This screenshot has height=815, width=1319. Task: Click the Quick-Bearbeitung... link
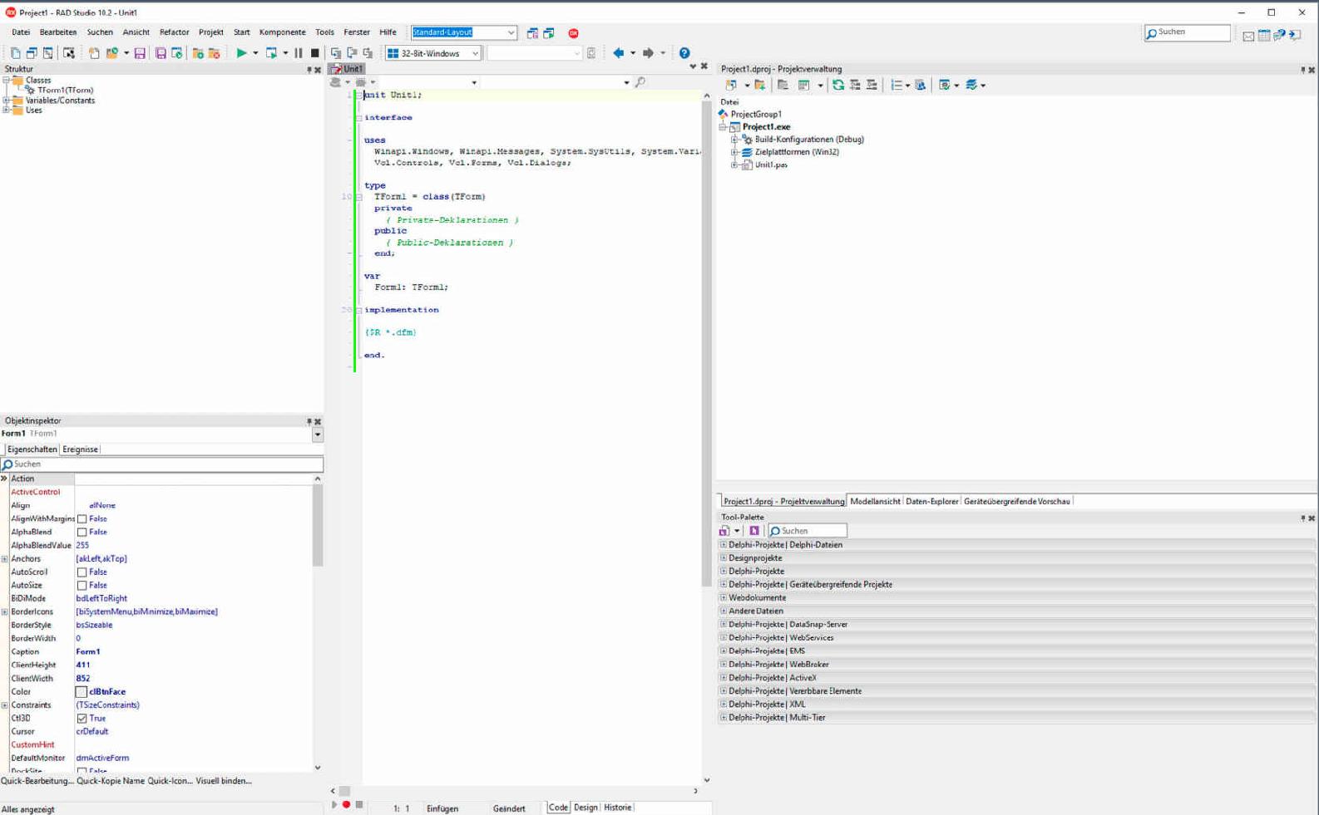(37, 781)
